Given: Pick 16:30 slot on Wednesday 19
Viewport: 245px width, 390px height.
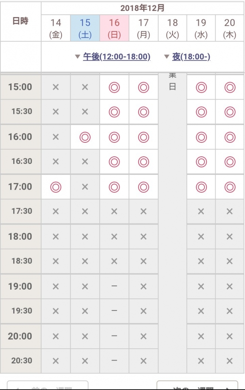Looking at the screenshot, I should 201,162.
